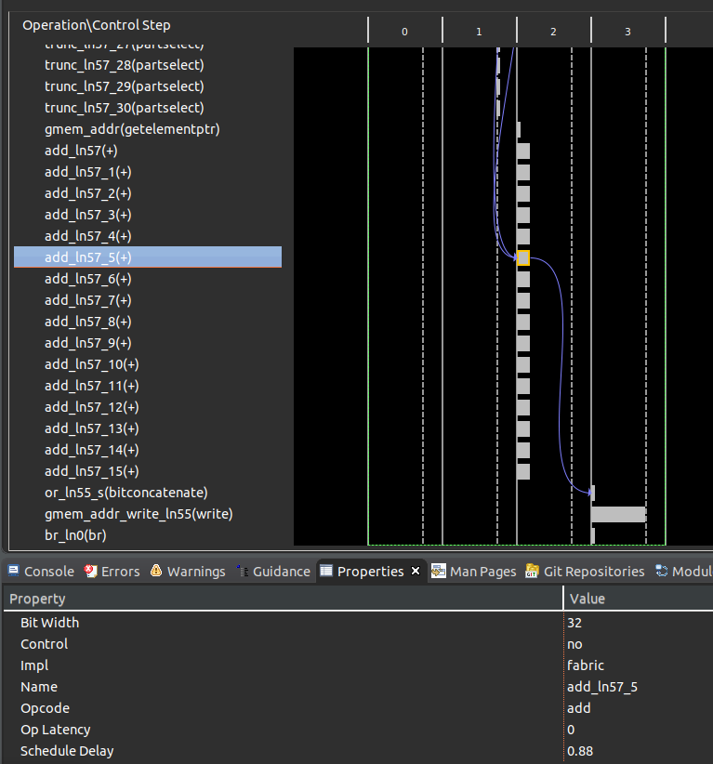The width and height of the screenshot is (713, 764).
Task: Click the Git Repositories icon
Action: click(532, 571)
